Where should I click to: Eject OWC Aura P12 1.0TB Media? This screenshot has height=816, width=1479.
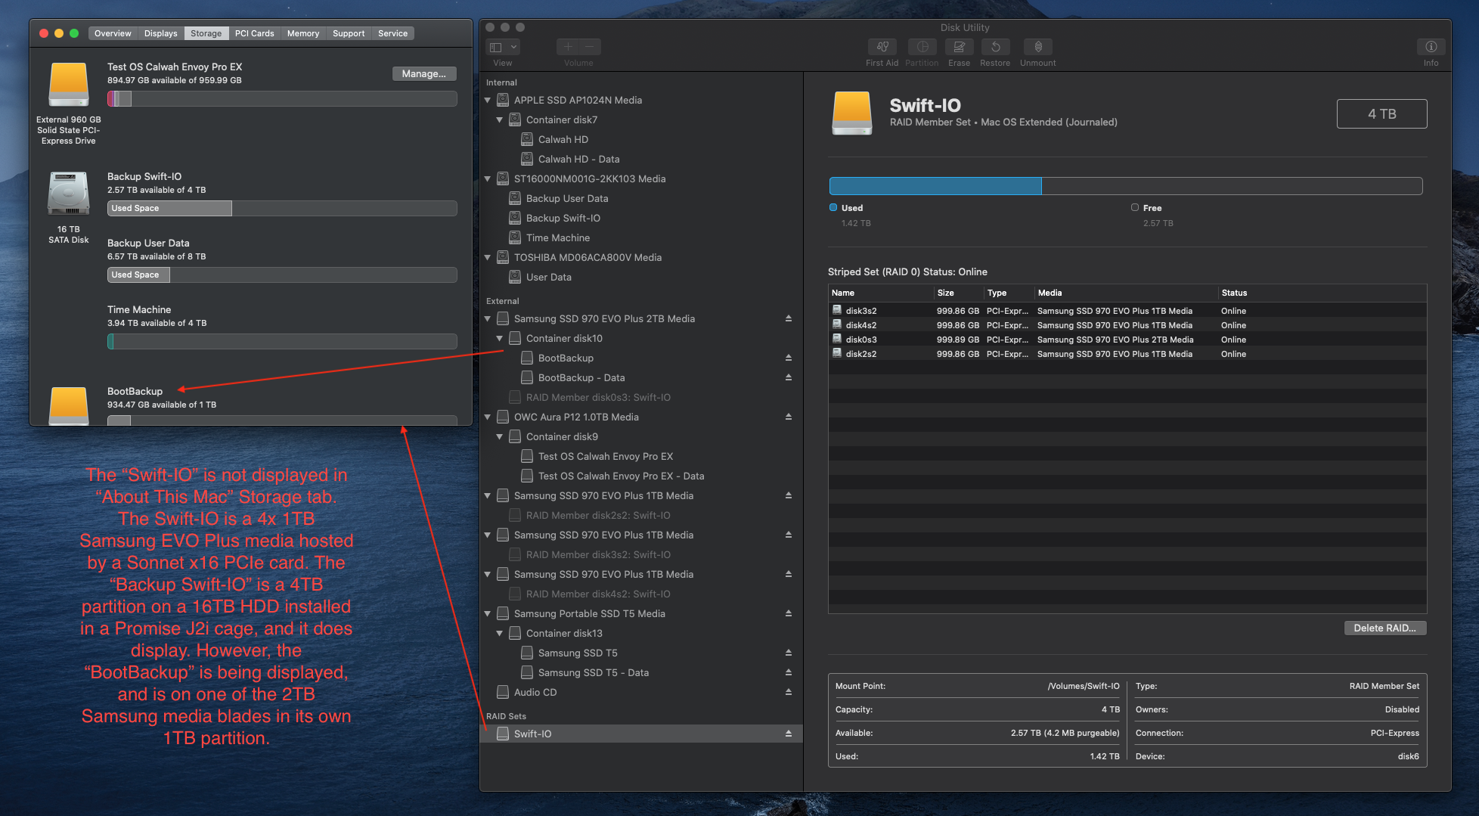coord(788,417)
